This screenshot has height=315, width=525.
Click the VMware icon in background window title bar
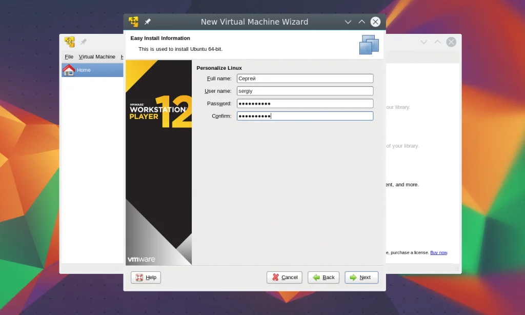70,42
